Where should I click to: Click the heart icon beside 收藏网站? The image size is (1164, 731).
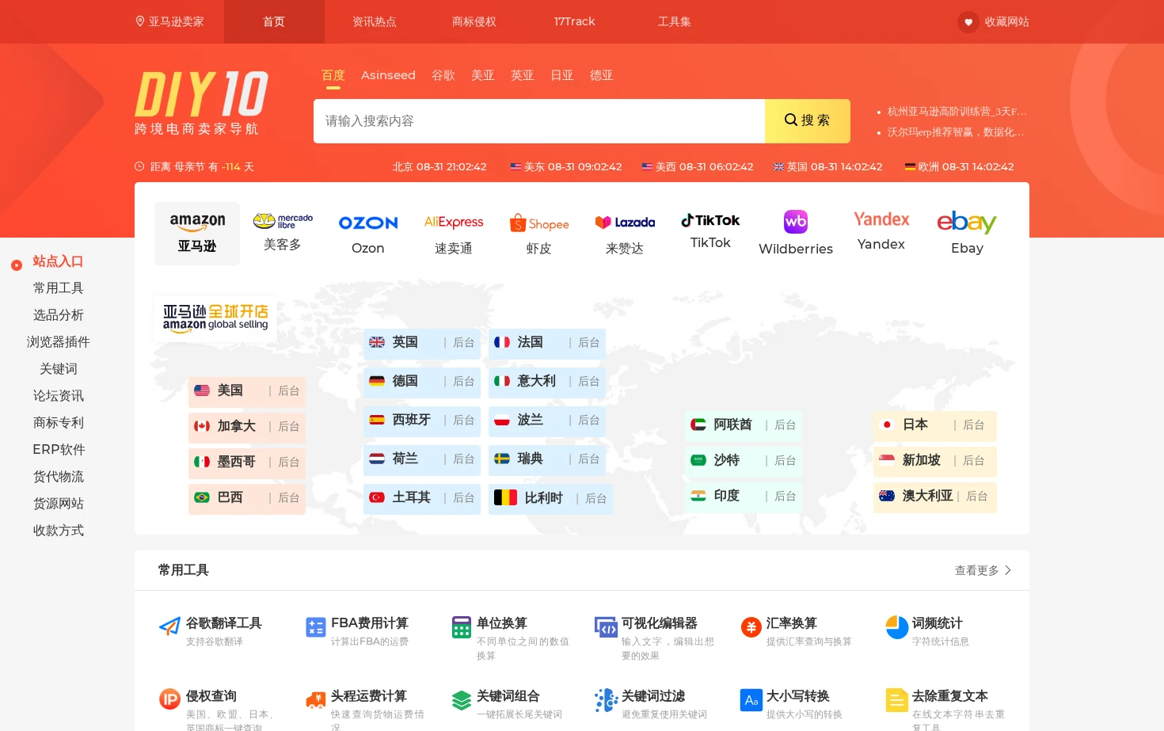(968, 22)
